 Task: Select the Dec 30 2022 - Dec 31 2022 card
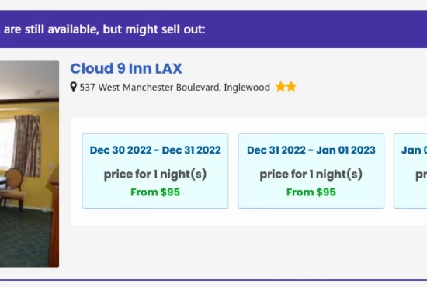155,171
